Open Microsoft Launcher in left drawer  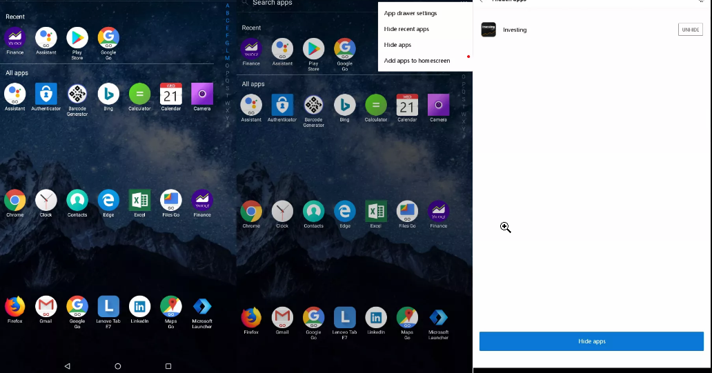click(x=202, y=306)
